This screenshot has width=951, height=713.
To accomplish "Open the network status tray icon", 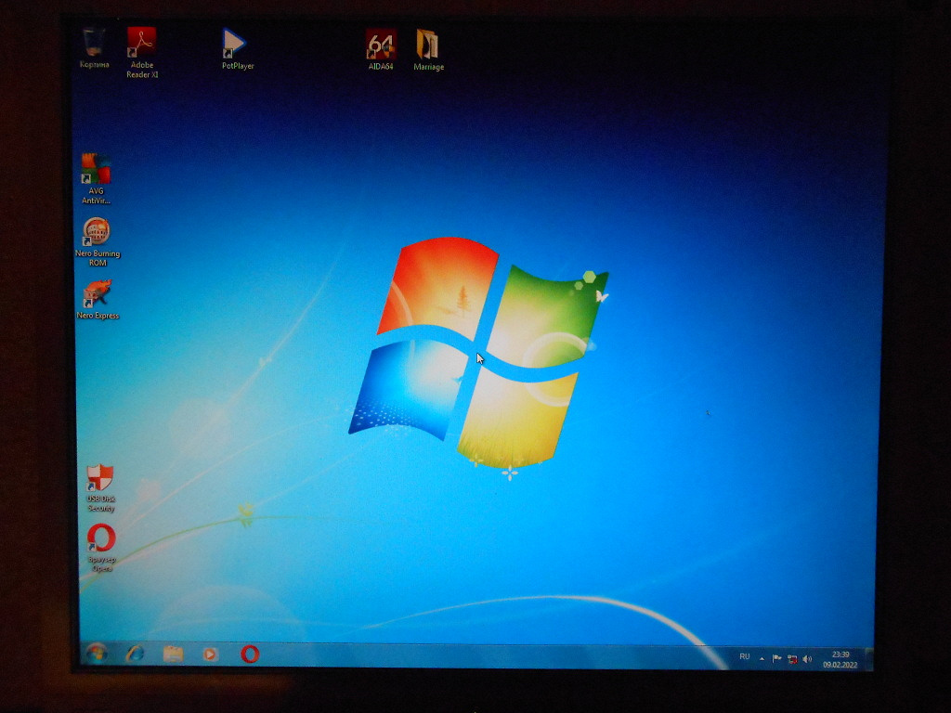I will pyautogui.click(x=792, y=660).
